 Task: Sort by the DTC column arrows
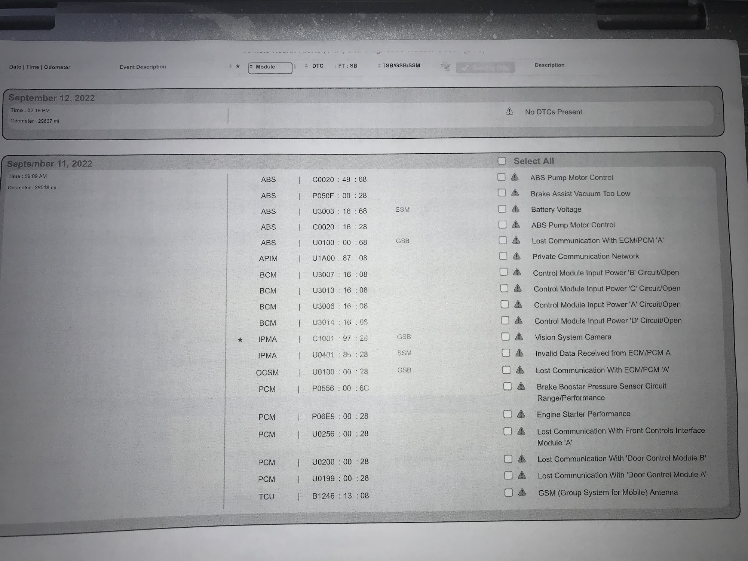click(x=306, y=66)
